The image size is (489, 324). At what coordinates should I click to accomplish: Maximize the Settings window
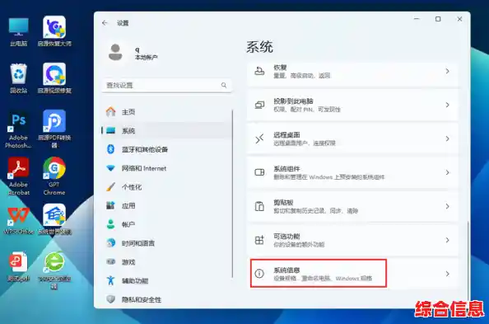point(438,19)
